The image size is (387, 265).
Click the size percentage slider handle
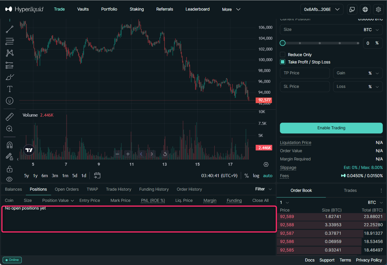283,43
